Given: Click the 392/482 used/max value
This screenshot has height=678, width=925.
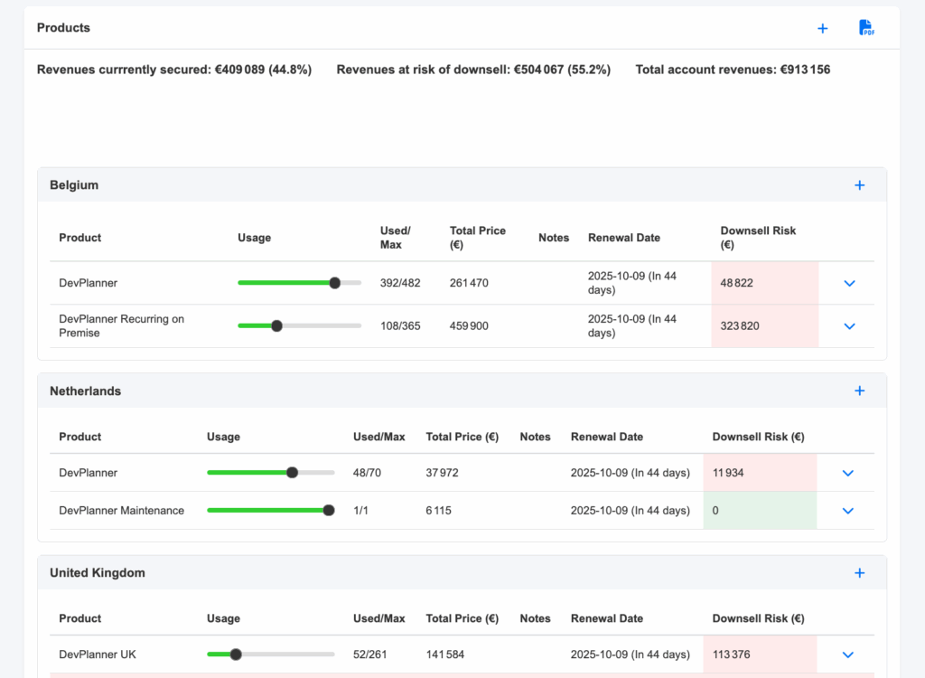Looking at the screenshot, I should point(400,283).
